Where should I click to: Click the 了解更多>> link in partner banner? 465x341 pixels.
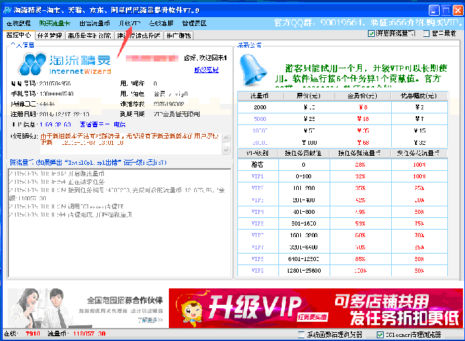click(x=150, y=320)
